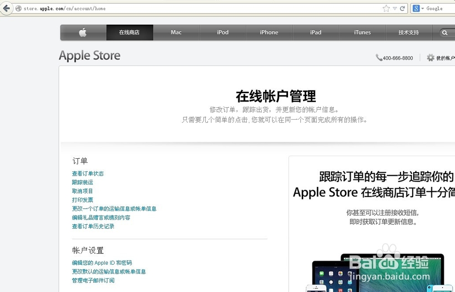Open 更改默认的运输信息或帐单信息 link
Viewport: 455px width, 292px height.
[109, 272]
